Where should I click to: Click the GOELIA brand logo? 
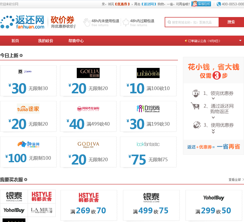[88, 73]
